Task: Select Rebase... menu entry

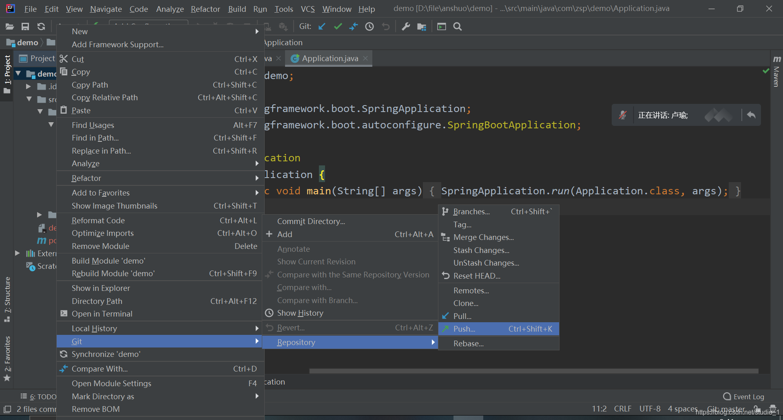Action: pyautogui.click(x=498, y=343)
